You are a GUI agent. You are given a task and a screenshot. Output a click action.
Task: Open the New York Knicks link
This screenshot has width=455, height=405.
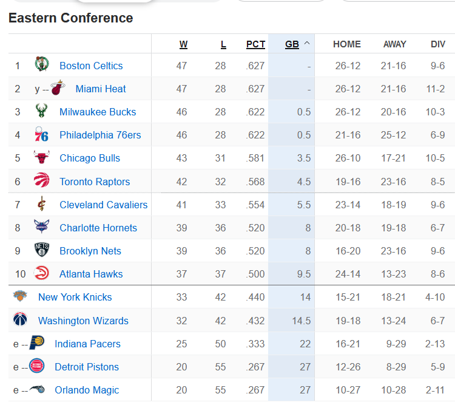pyautogui.click(x=75, y=297)
